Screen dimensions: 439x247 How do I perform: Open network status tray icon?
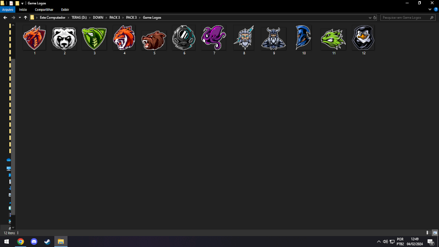pos(392,242)
